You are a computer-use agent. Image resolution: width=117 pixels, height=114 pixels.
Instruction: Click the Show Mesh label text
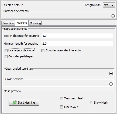point(101,103)
